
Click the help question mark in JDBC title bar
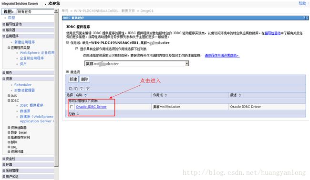point(304,18)
